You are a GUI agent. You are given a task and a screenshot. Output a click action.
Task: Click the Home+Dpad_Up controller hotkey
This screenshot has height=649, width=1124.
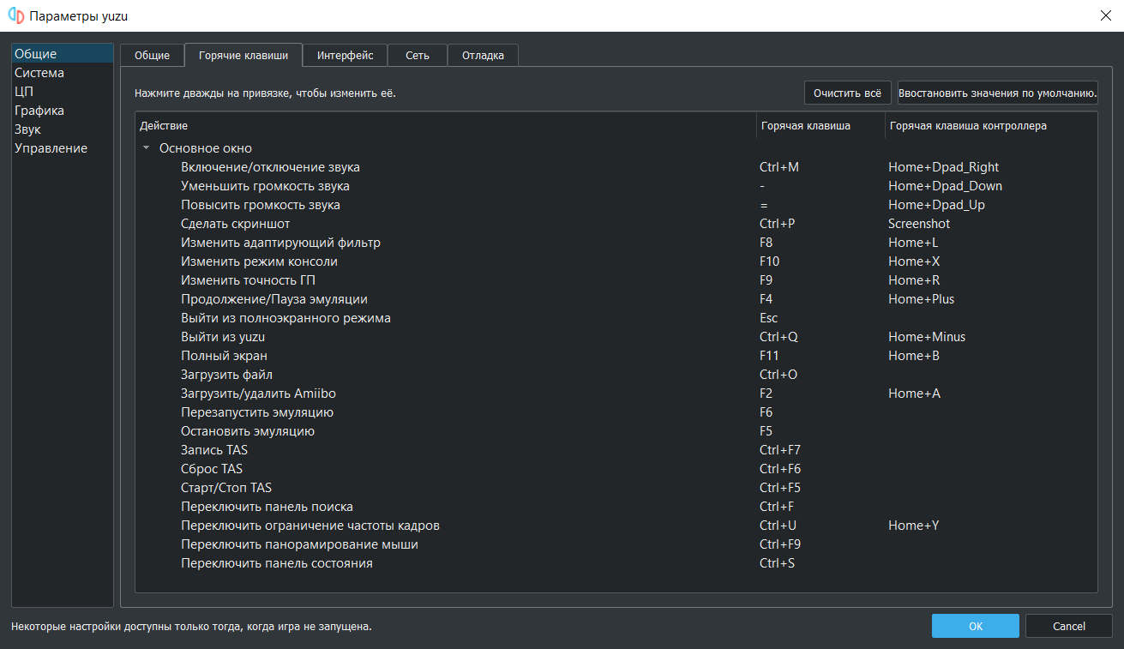click(937, 205)
